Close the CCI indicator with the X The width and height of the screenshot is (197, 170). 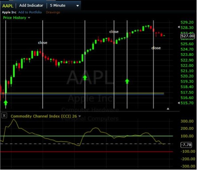pyautogui.click(x=4, y=116)
